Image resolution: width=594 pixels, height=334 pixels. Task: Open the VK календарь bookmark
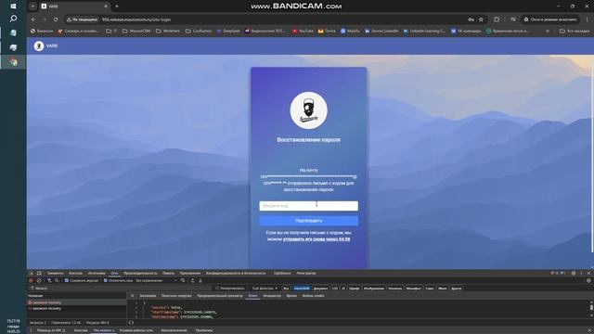(x=466, y=31)
